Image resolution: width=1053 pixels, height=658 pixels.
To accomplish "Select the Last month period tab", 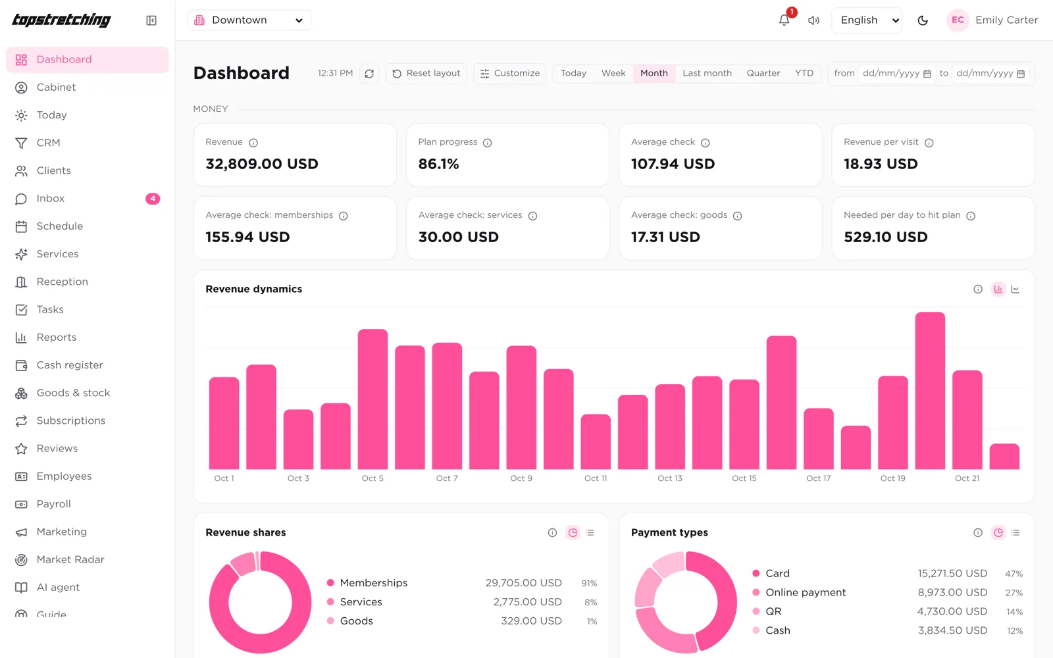I will (x=707, y=73).
